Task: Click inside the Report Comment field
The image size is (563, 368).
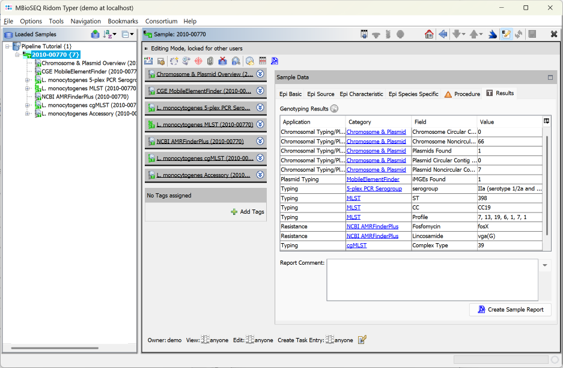Action: click(433, 279)
